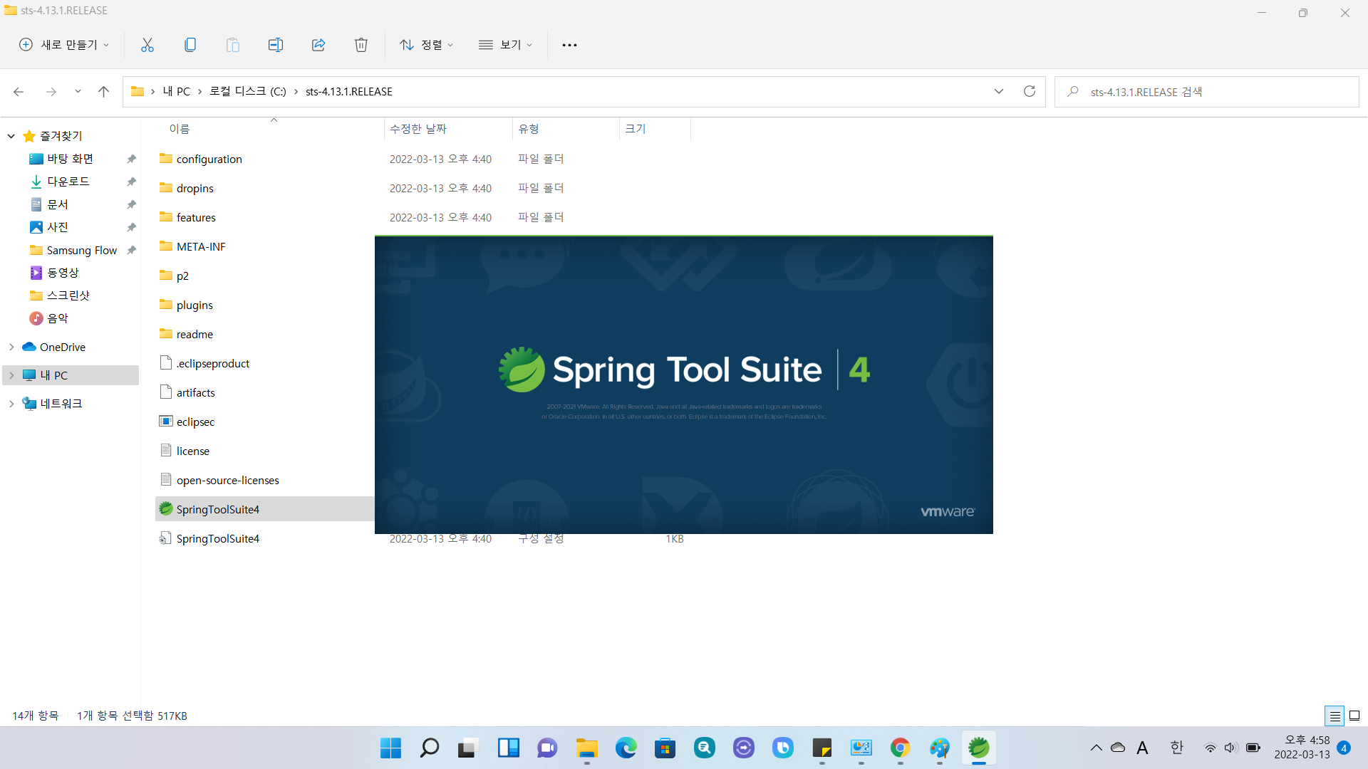
Task: Click the Copy icon in toolbar
Action: 190,45
